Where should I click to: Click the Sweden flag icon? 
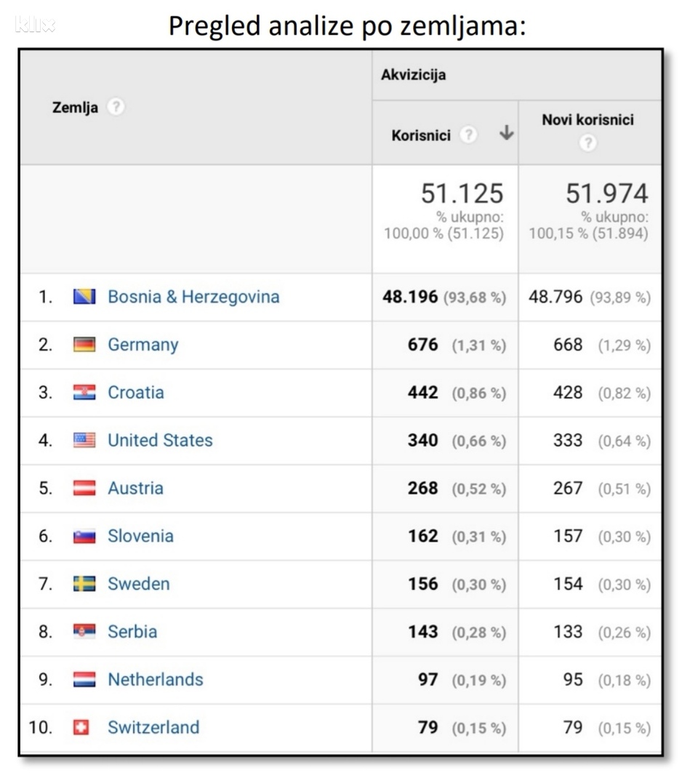click(x=84, y=584)
